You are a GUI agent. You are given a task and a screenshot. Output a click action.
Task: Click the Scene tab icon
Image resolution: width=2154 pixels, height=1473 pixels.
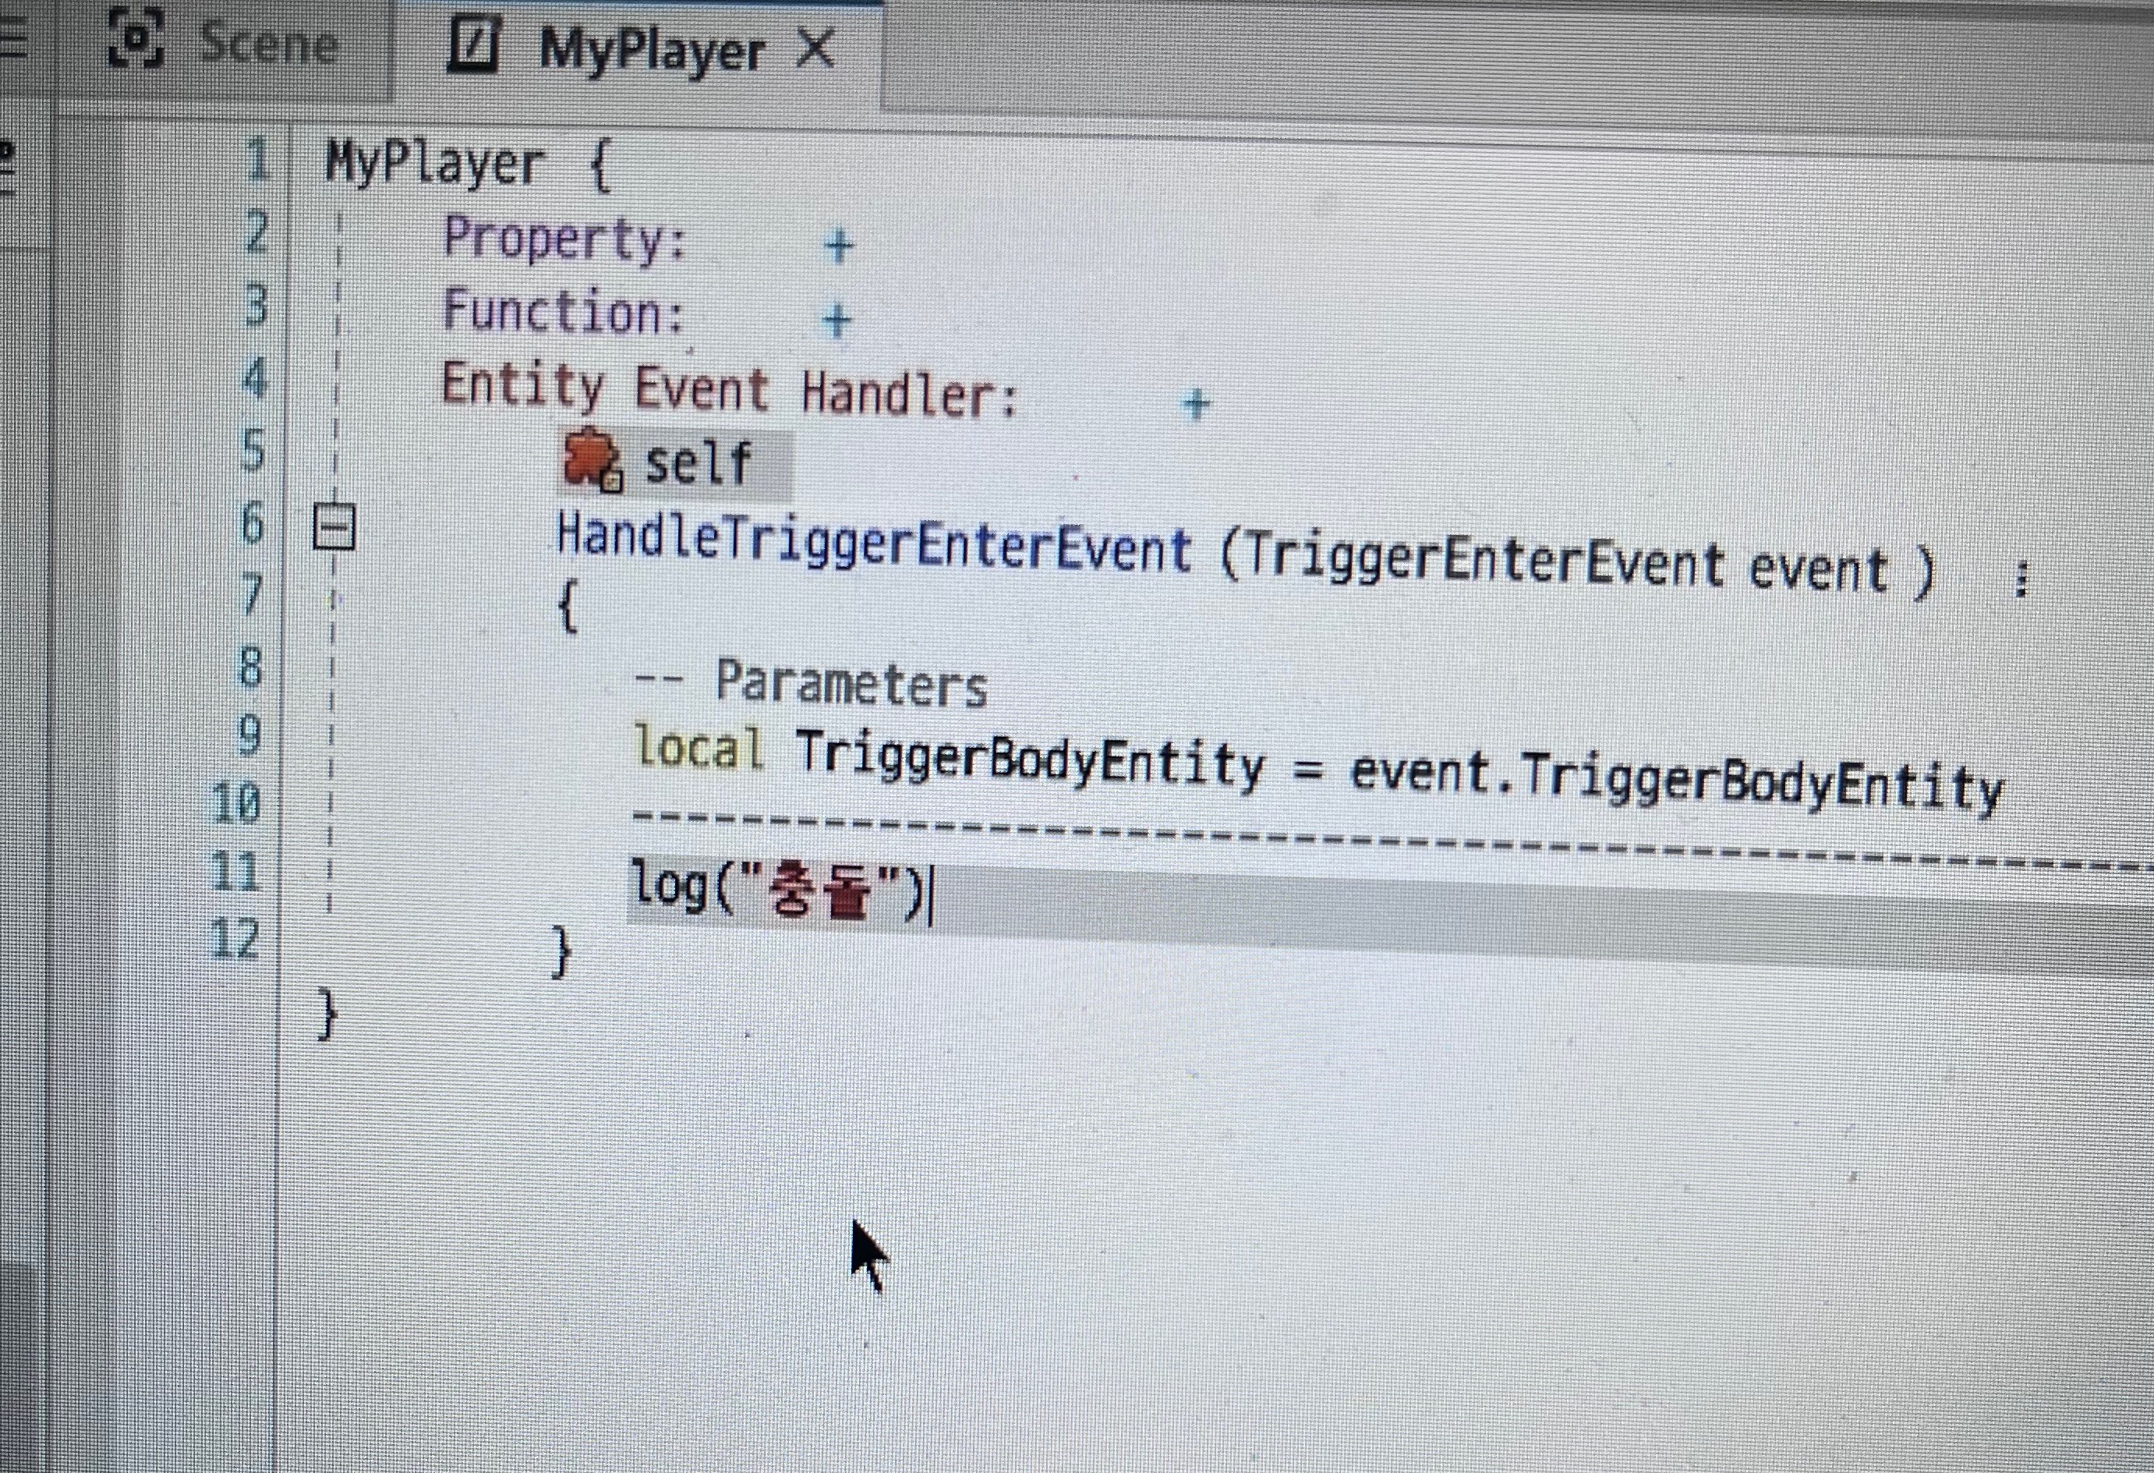(136, 38)
